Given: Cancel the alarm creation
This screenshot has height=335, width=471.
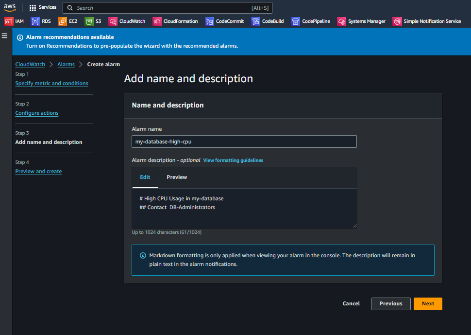Looking at the screenshot, I should (351, 304).
